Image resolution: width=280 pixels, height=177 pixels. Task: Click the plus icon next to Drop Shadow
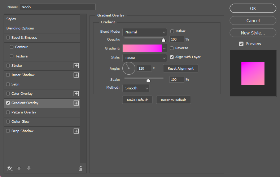(76, 131)
